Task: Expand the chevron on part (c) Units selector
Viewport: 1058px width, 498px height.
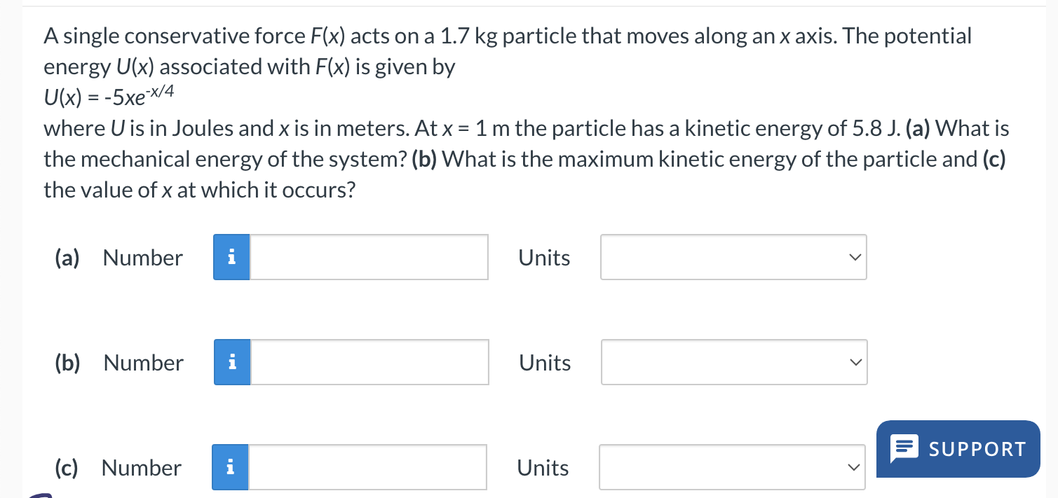Action: click(x=853, y=467)
